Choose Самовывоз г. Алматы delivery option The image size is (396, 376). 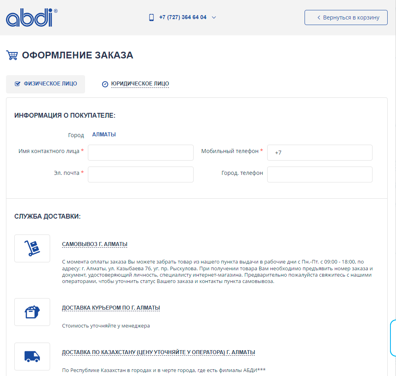[x=95, y=244]
